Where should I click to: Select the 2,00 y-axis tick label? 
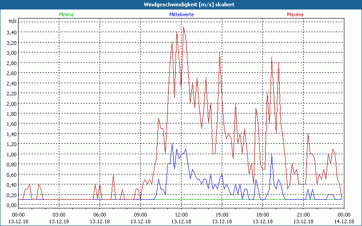click(11, 104)
